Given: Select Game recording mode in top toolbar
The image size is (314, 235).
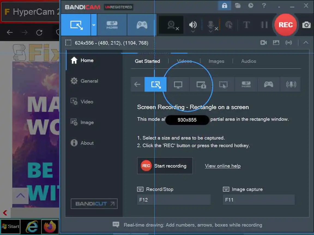Looking at the screenshot, I should (142, 25).
